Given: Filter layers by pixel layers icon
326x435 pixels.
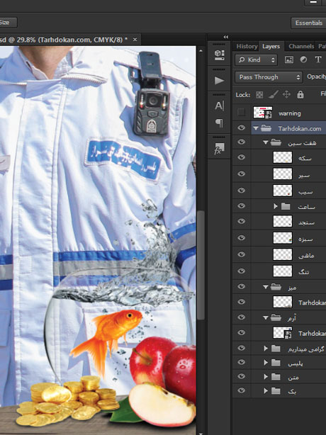Looking at the screenshot, I should pyautogui.click(x=289, y=60).
